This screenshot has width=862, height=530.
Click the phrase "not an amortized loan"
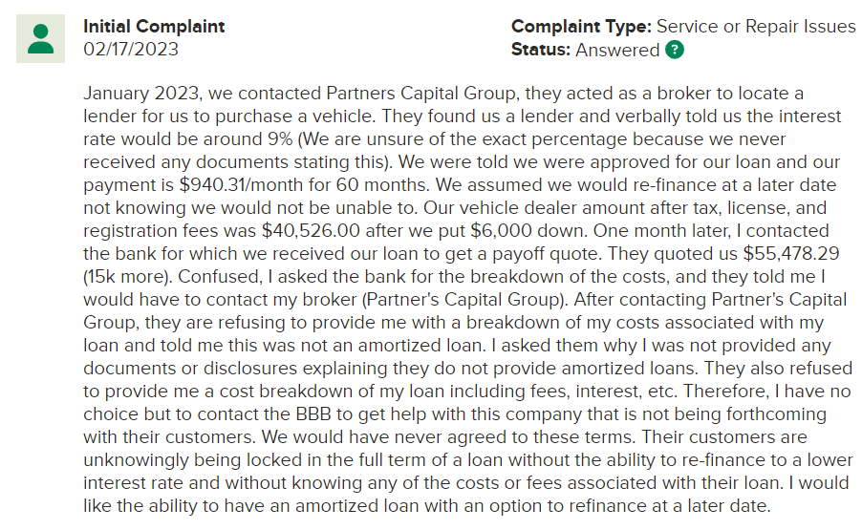(421, 346)
